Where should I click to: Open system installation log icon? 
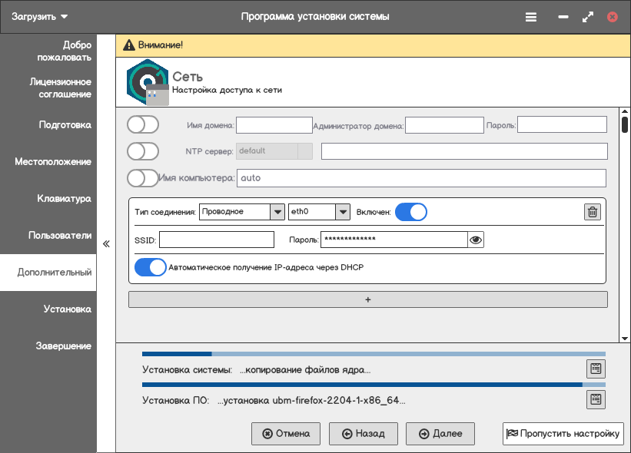[x=595, y=369]
